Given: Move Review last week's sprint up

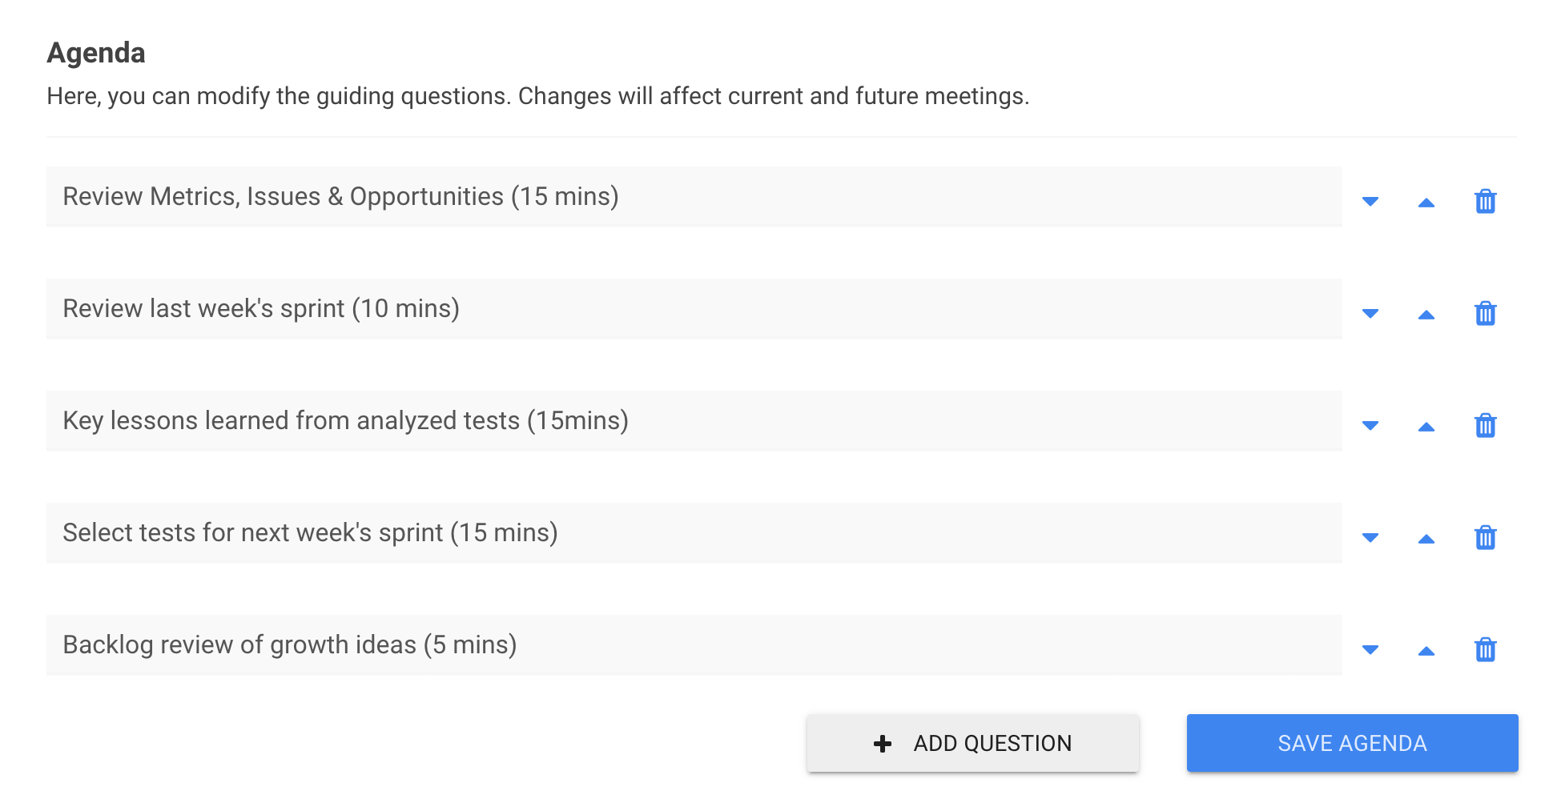Looking at the screenshot, I should [1426, 315].
